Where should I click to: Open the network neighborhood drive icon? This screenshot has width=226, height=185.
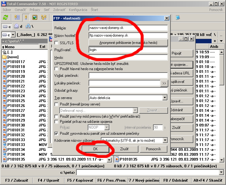30,26
